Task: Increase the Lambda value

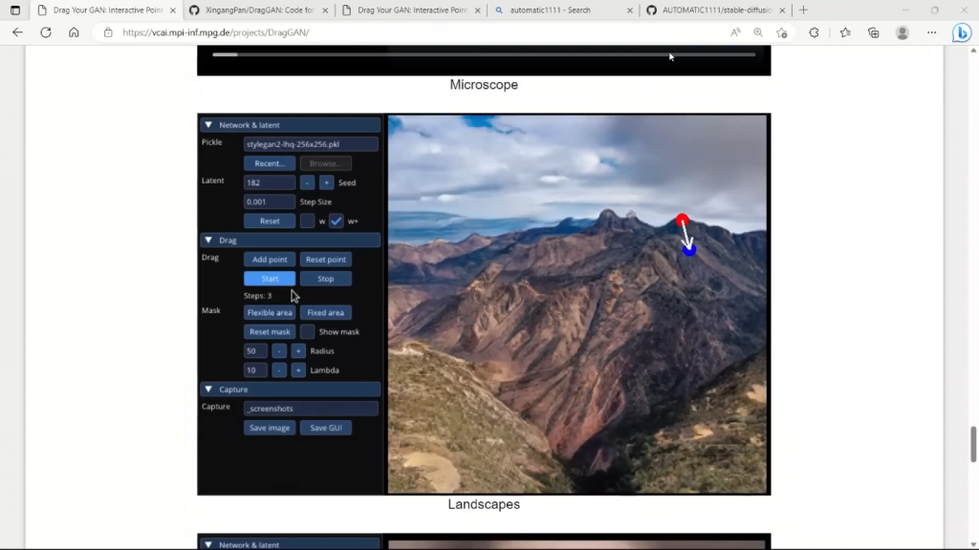Action: click(298, 370)
